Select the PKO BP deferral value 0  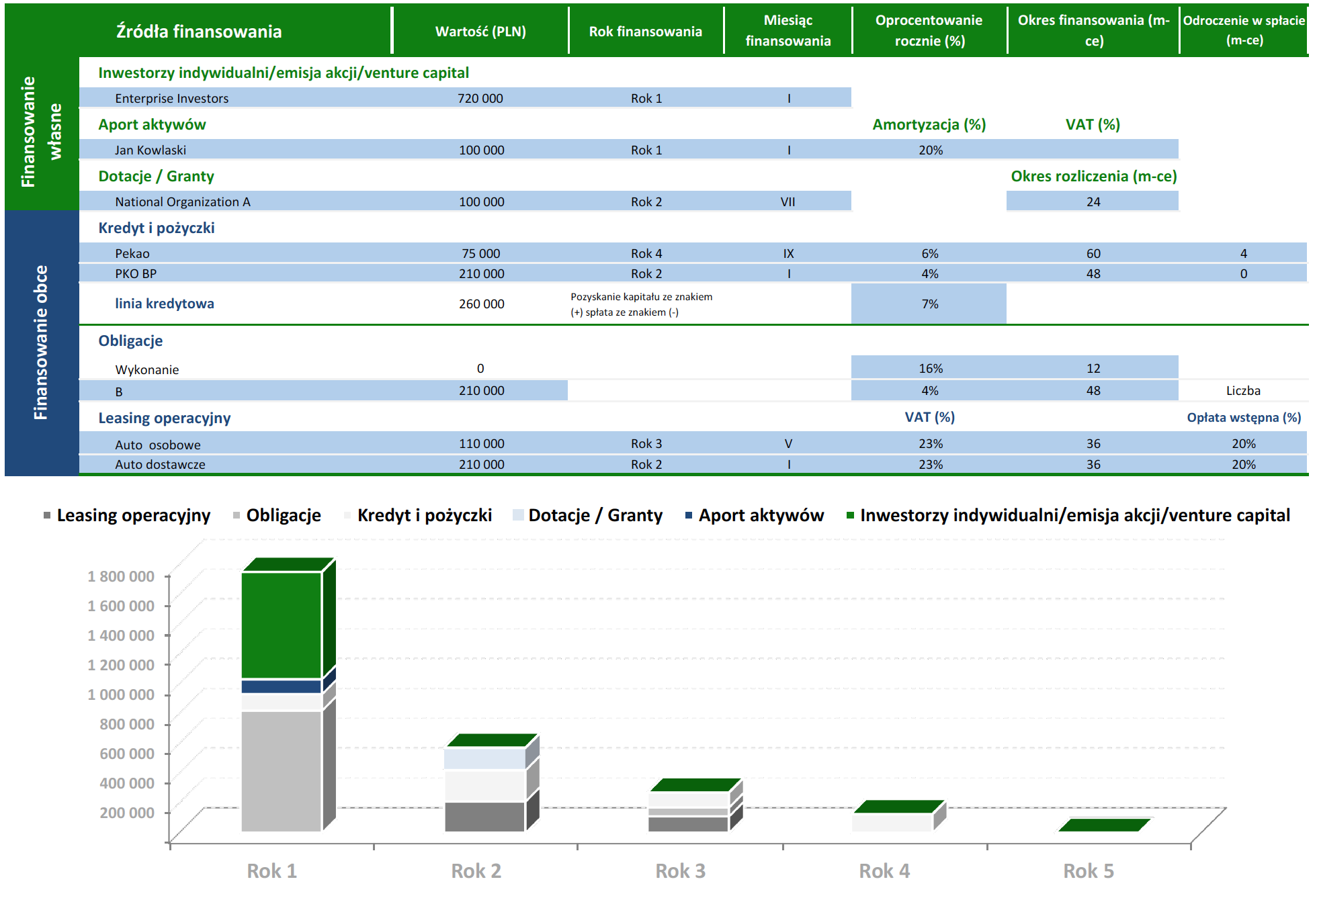pos(1244,274)
